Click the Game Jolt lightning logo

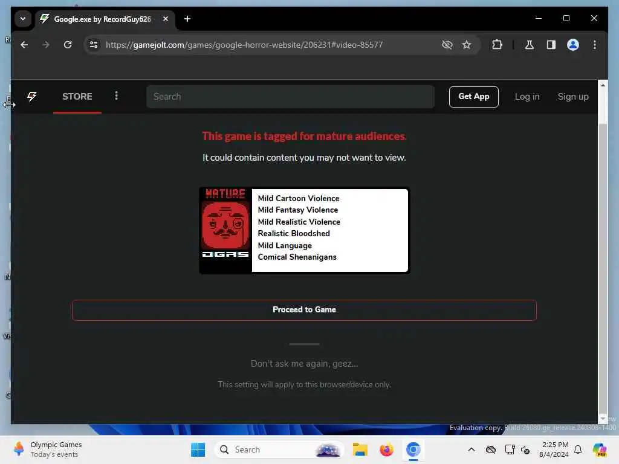(x=32, y=97)
